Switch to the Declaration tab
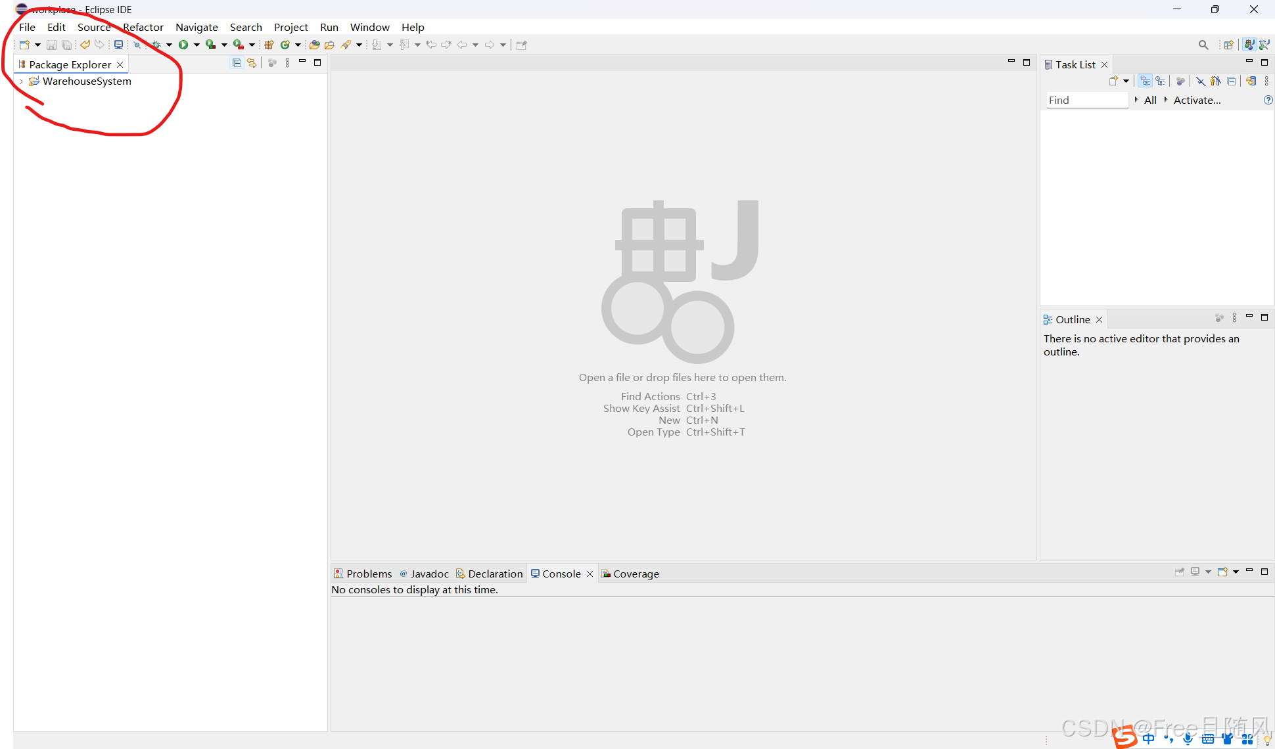Image resolution: width=1275 pixels, height=749 pixels. pos(490,574)
